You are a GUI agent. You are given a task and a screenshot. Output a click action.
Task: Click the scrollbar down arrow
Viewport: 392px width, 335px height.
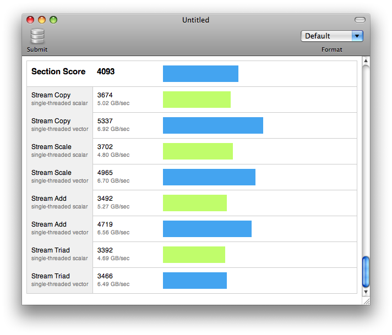[x=366, y=292]
